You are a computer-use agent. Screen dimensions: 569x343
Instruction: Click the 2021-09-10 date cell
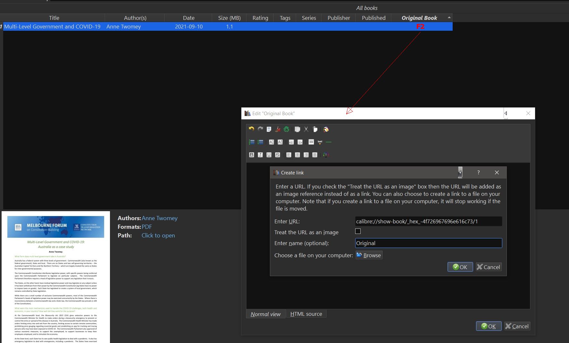click(189, 27)
